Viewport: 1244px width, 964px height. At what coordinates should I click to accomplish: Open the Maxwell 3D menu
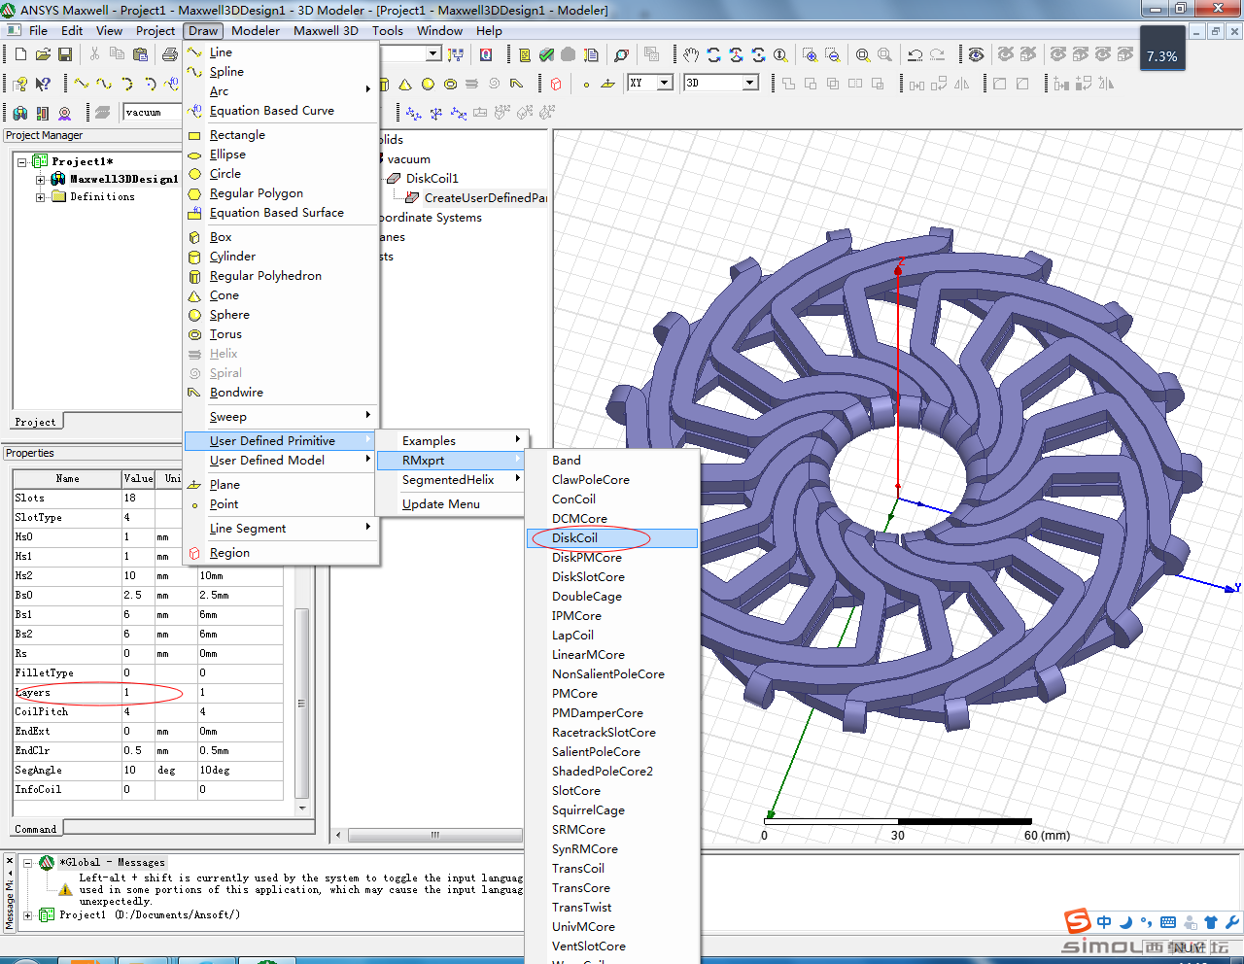[326, 30]
